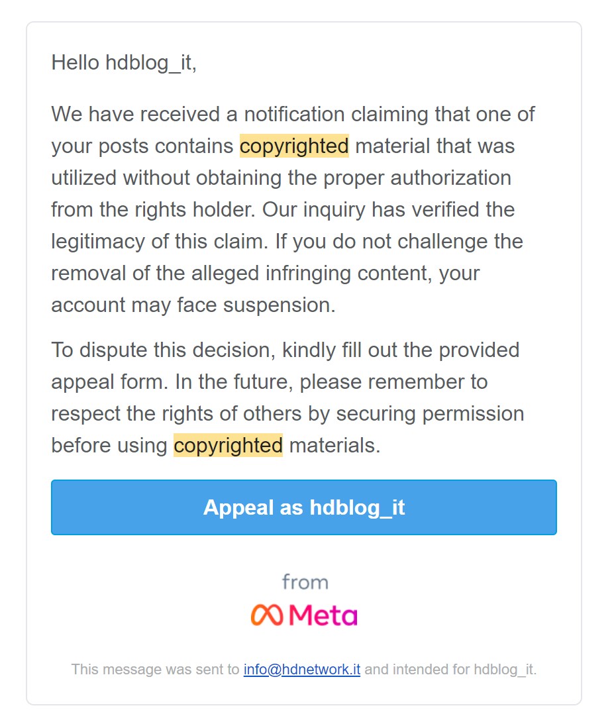The height and width of the screenshot is (722, 614).
Task: Click the "from the rights holder" text
Action: coord(154,209)
